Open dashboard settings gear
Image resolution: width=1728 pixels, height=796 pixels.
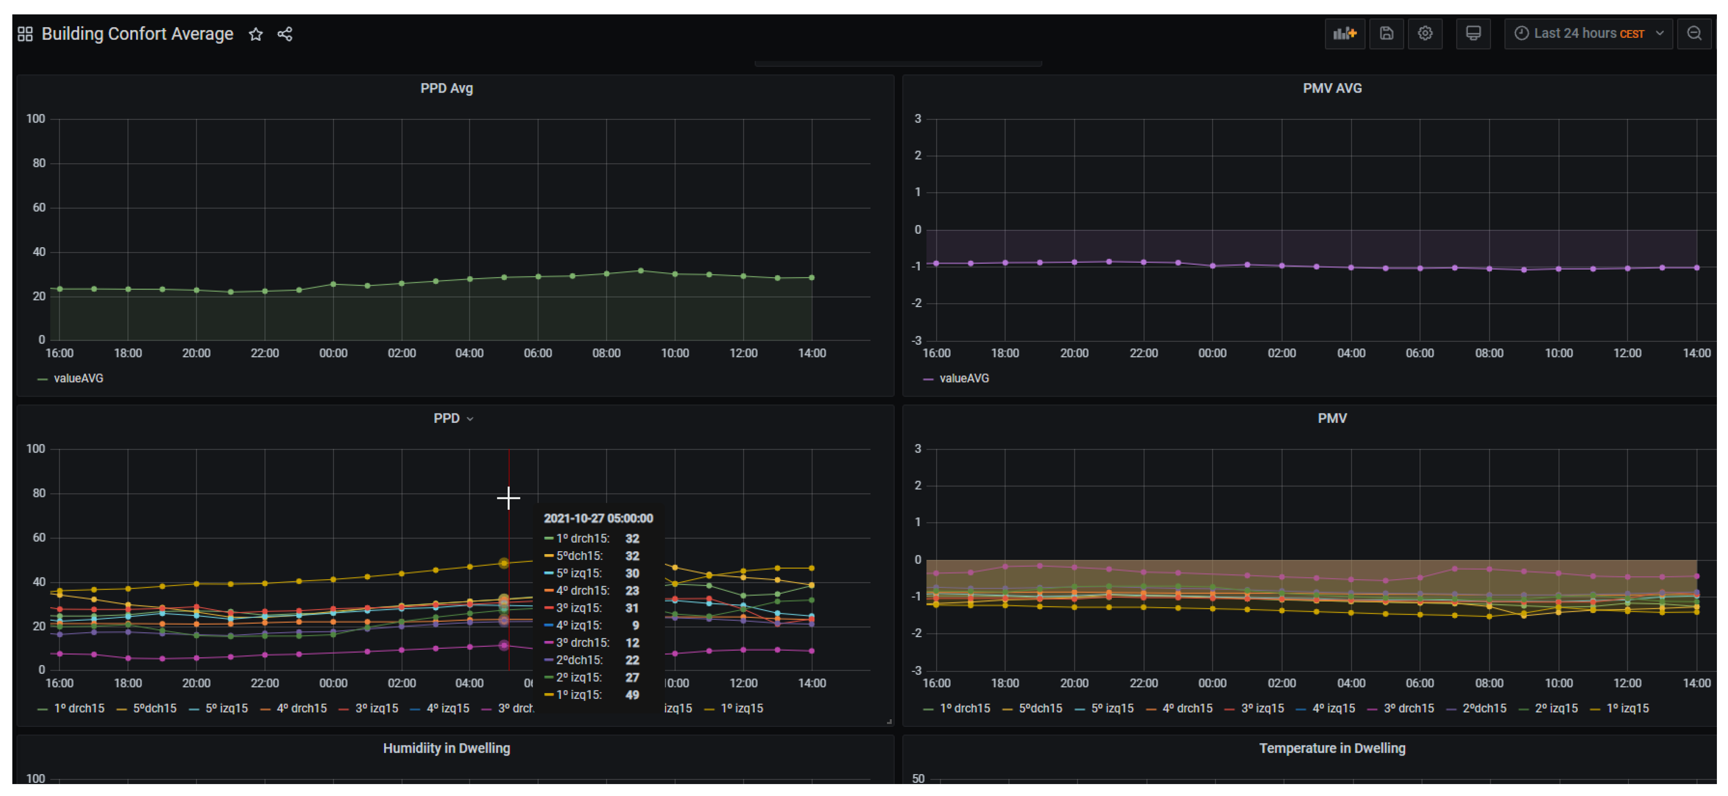click(x=1425, y=34)
